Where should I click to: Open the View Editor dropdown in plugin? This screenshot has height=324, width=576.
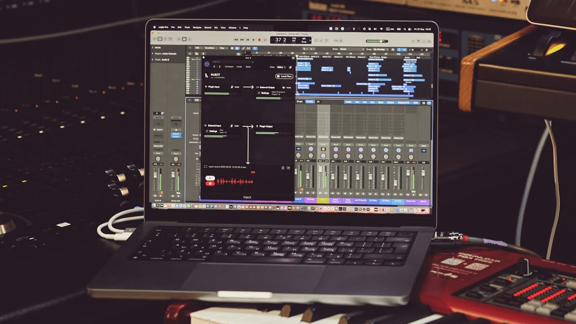[x=281, y=67]
